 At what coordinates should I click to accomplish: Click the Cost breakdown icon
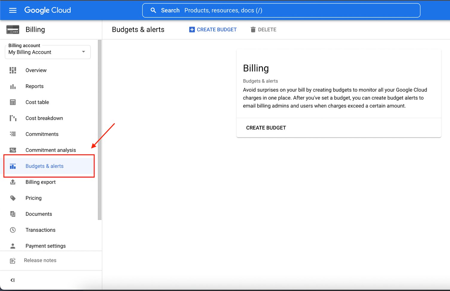13,118
